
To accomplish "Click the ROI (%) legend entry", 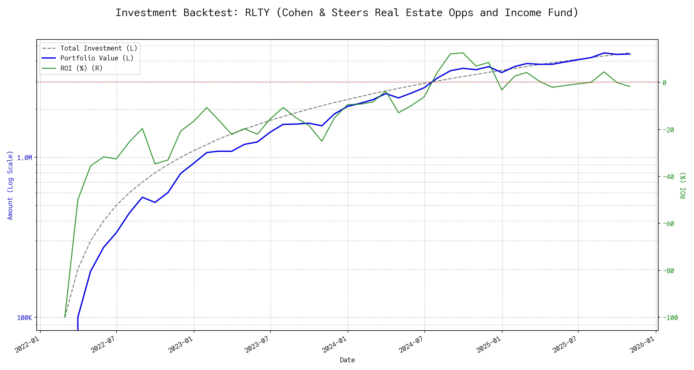I will [x=81, y=68].
